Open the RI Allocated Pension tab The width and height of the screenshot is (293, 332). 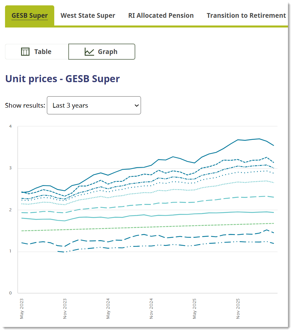(161, 16)
